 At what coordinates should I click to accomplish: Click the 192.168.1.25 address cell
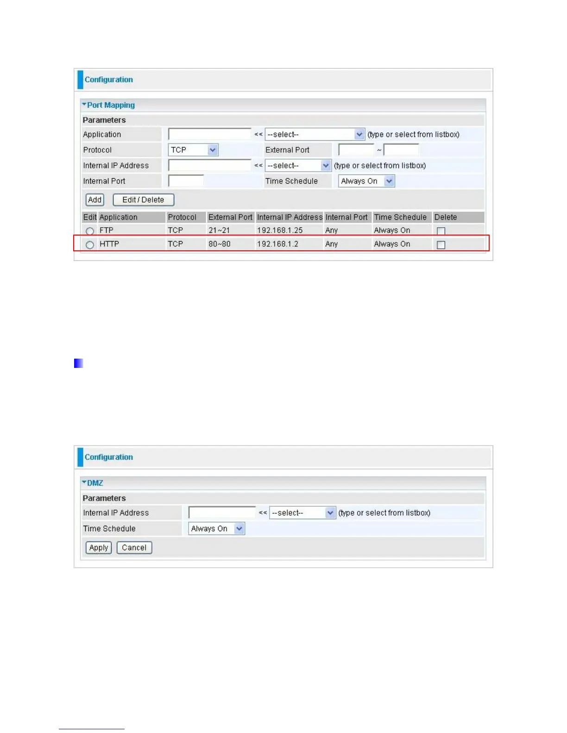coord(280,230)
